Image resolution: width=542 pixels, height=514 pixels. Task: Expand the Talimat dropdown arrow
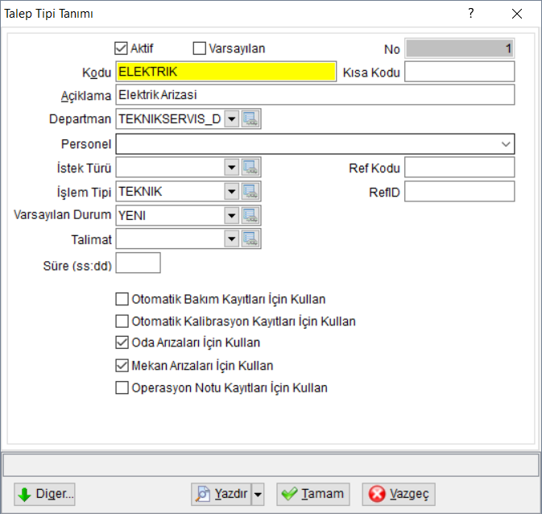click(232, 238)
